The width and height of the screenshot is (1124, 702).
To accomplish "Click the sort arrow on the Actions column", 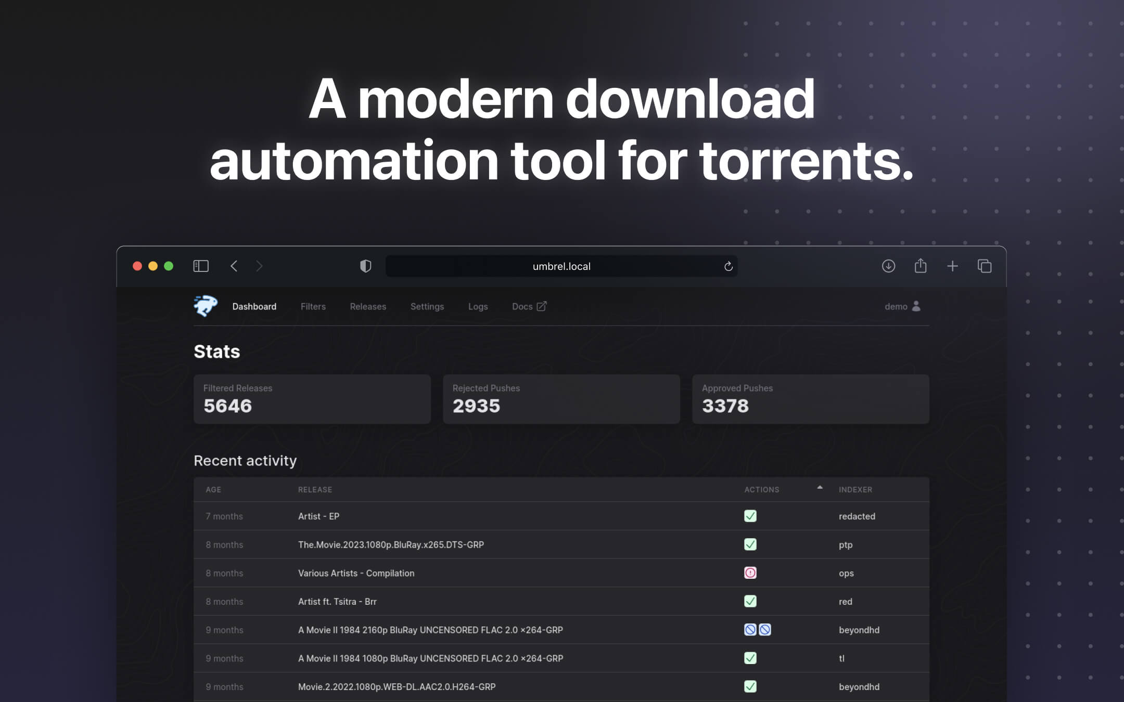I will point(820,488).
